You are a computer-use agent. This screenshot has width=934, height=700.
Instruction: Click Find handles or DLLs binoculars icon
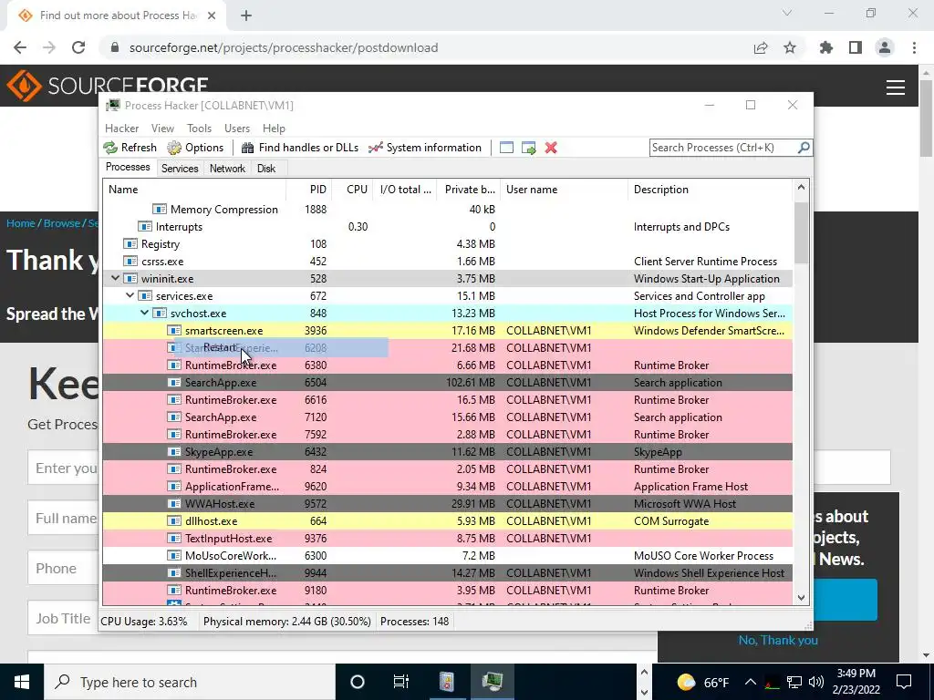[248, 148]
